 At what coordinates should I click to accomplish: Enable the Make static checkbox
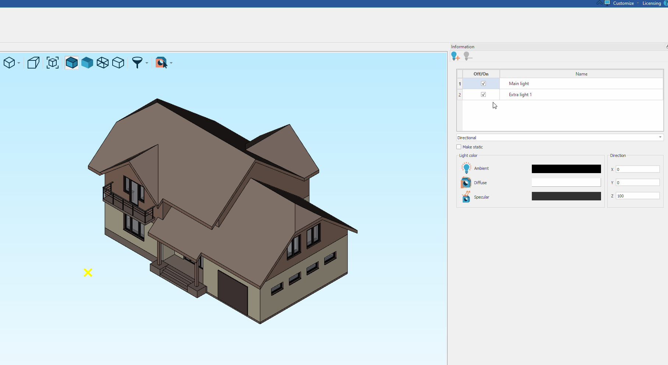(459, 147)
